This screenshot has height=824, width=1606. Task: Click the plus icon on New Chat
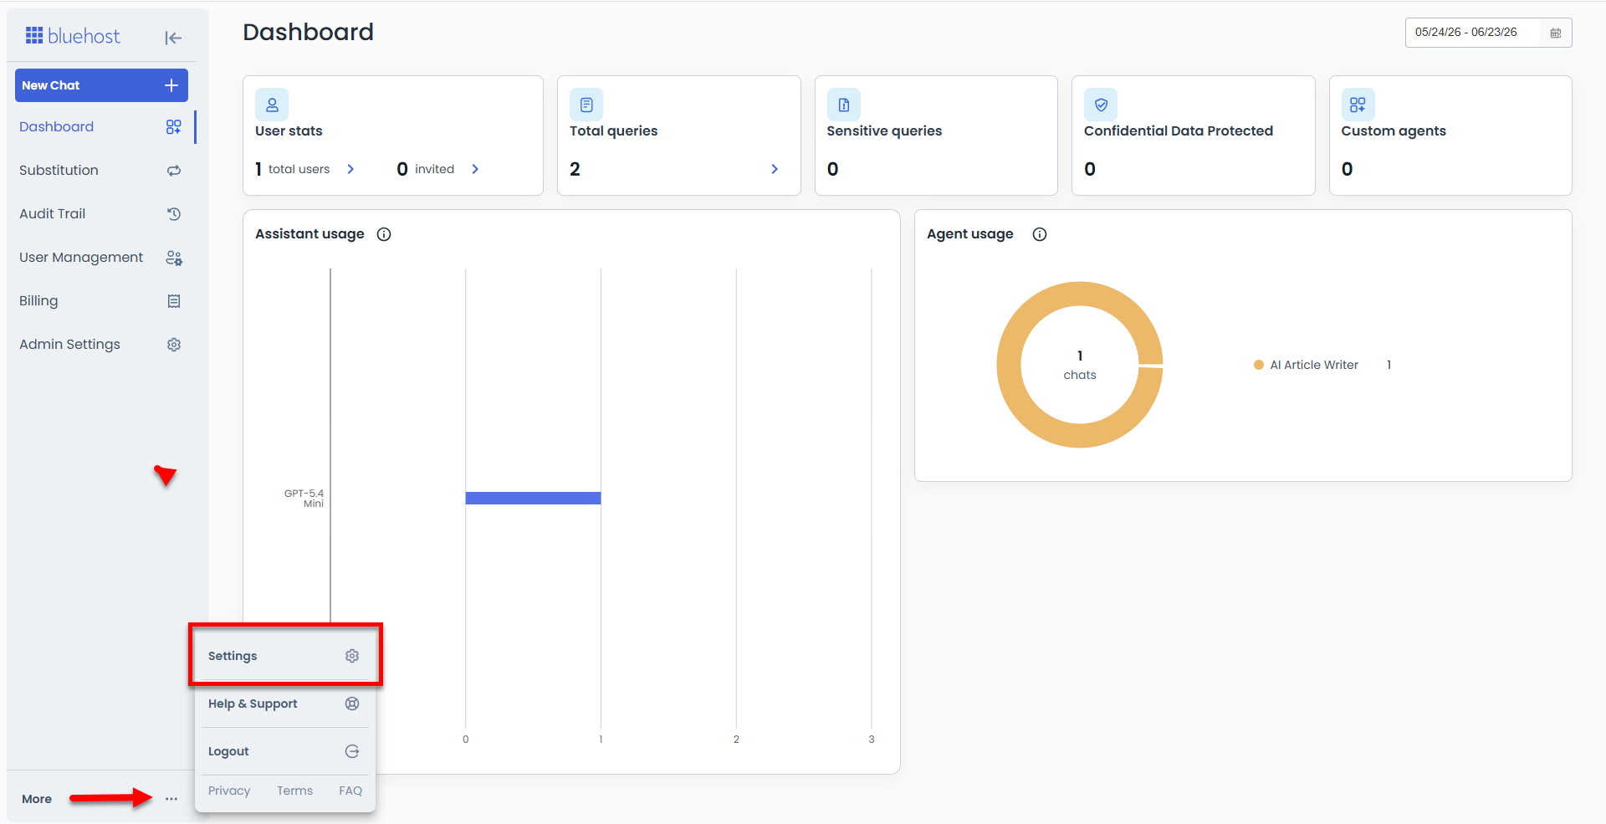(x=171, y=85)
